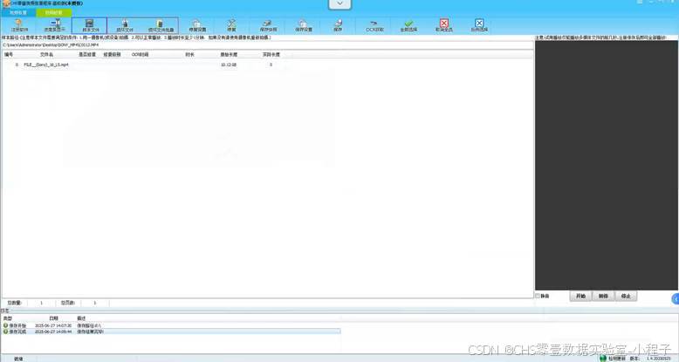The height and width of the screenshot is (362, 679).
Task: Switch to the first blue ribbon tab
Action: pos(18,13)
